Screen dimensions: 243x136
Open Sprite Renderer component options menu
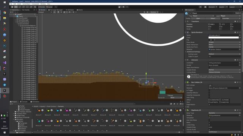240,32
